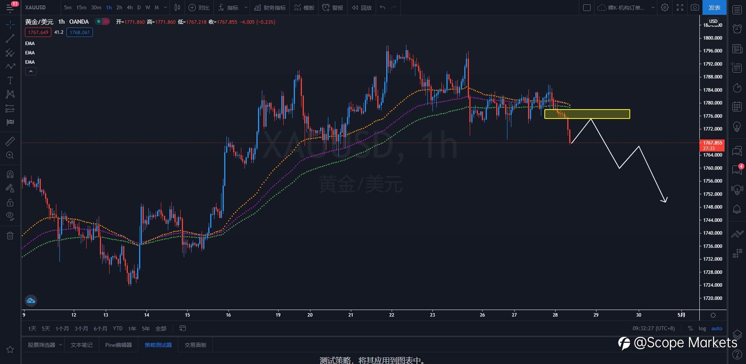
Task: Open the stock screener dropdown tab
Action: click(45, 345)
